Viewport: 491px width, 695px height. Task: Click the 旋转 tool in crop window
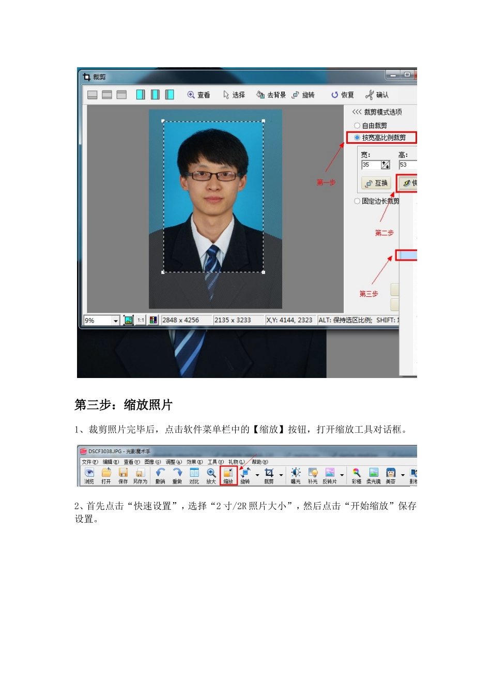303,95
